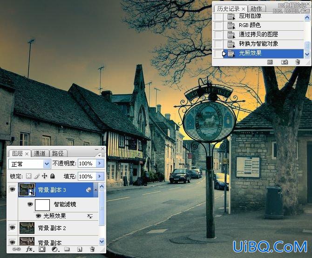Click the 背景 副本 2 layer thumbnail
Image resolution: width=312 pixels, height=258 pixels.
[x=27, y=228]
